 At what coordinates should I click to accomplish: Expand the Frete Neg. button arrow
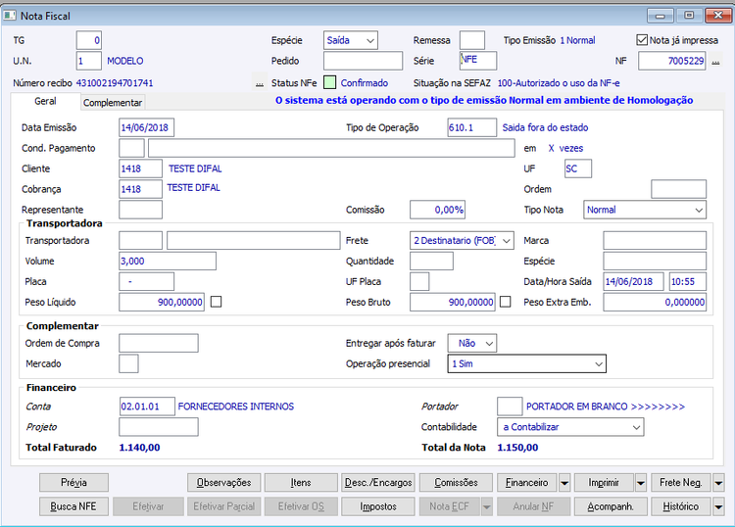point(718,483)
